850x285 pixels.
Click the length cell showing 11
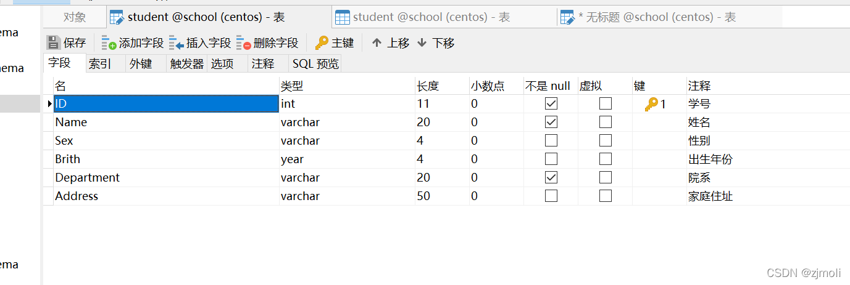point(442,104)
